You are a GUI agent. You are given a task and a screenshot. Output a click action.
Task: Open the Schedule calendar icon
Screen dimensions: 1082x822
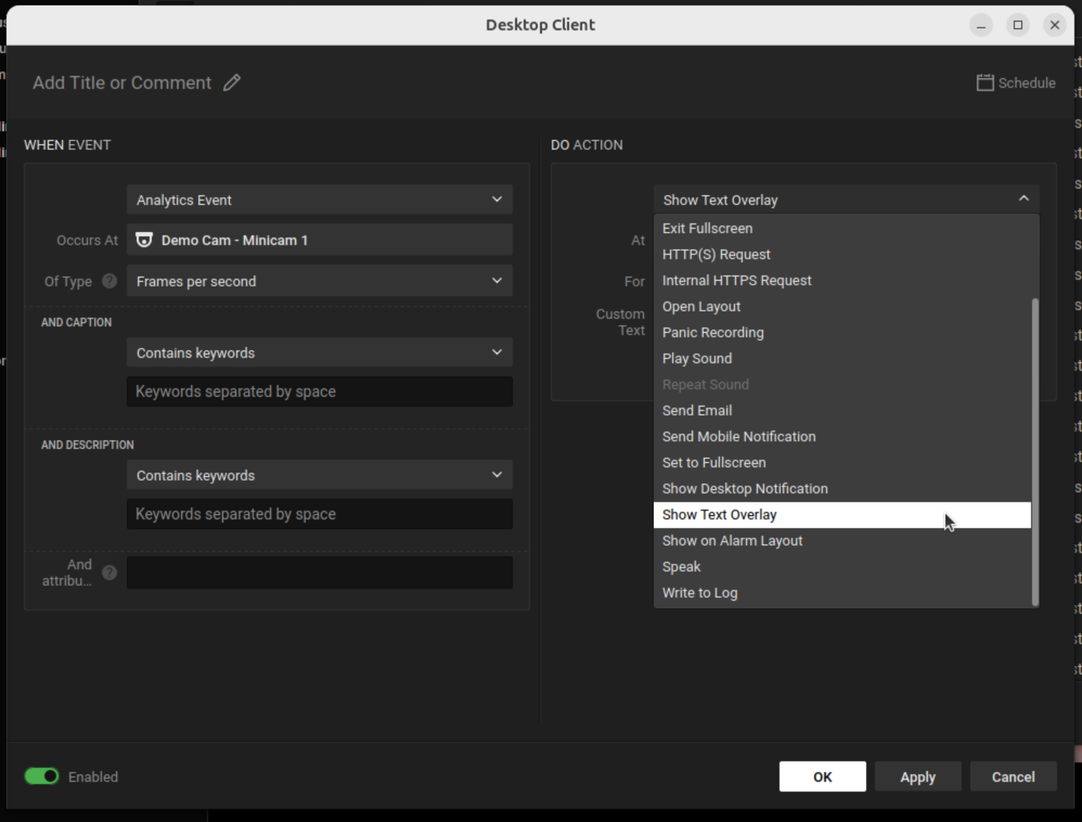(984, 83)
